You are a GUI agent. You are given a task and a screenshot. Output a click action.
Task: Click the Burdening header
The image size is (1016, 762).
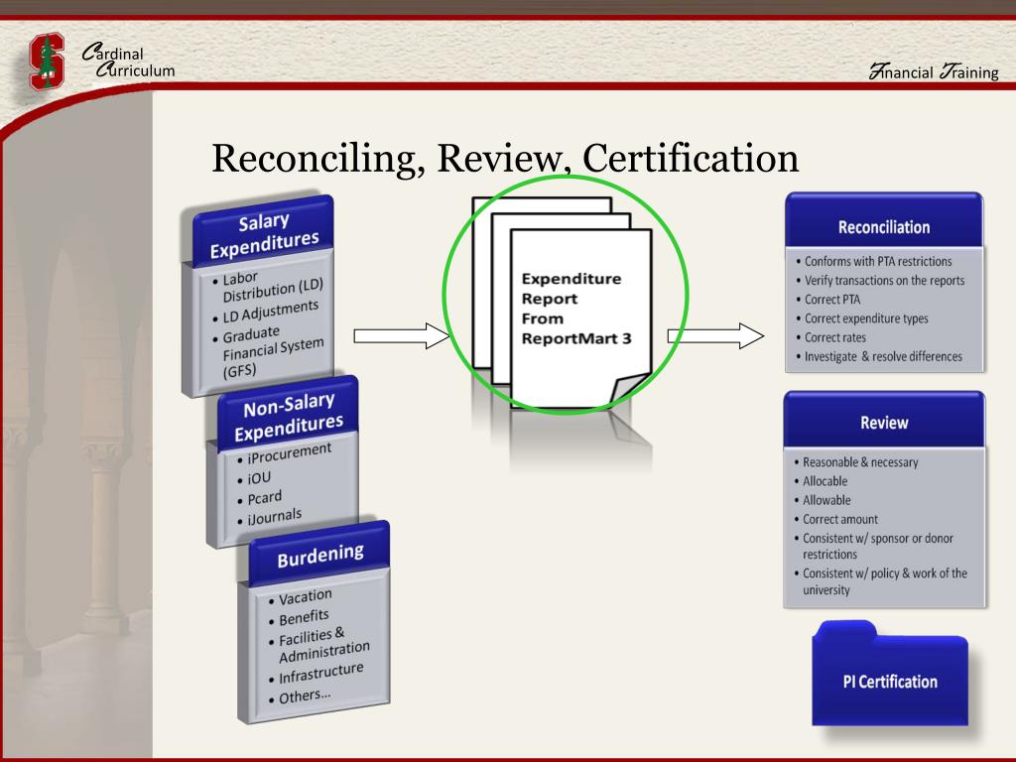coord(320,555)
